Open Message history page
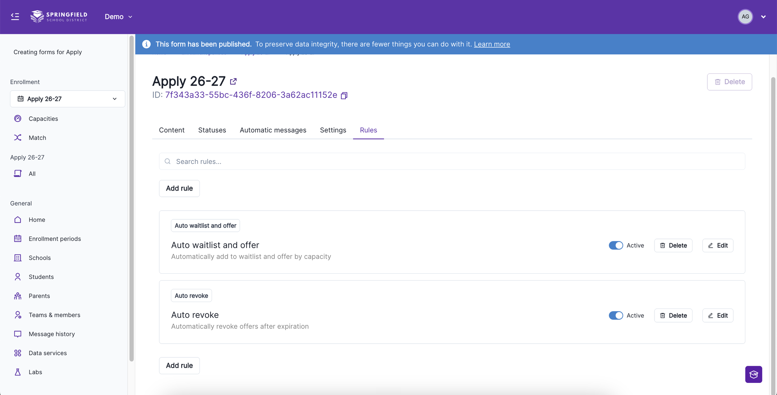 pos(52,334)
